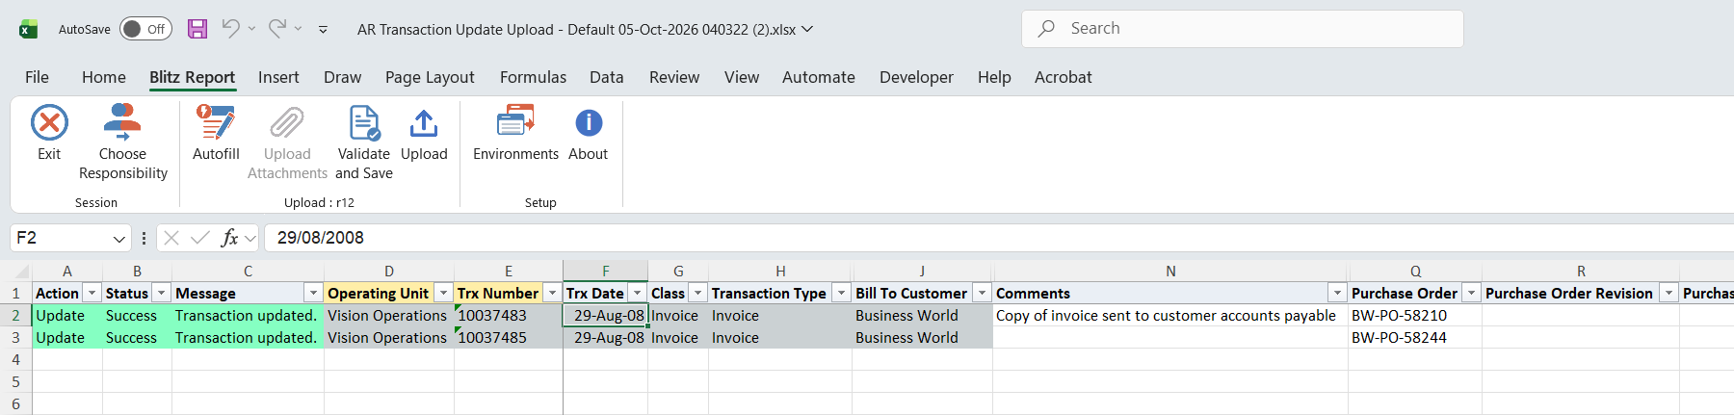Switch to the Blitz Report tab
The width and height of the screenshot is (1734, 415).
(x=192, y=77)
